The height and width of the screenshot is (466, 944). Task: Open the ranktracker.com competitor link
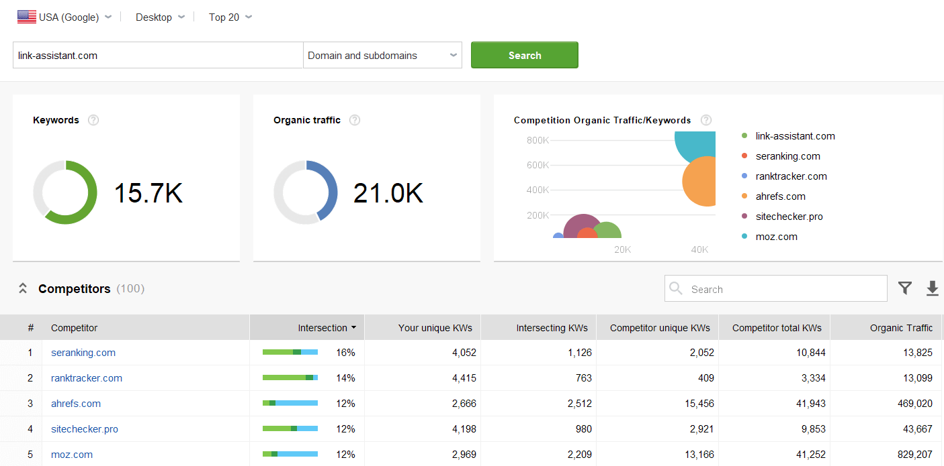click(x=87, y=378)
